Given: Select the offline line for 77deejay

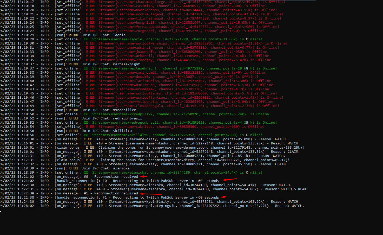Looking at the screenshot, I should pyautogui.click(x=186, y=60).
